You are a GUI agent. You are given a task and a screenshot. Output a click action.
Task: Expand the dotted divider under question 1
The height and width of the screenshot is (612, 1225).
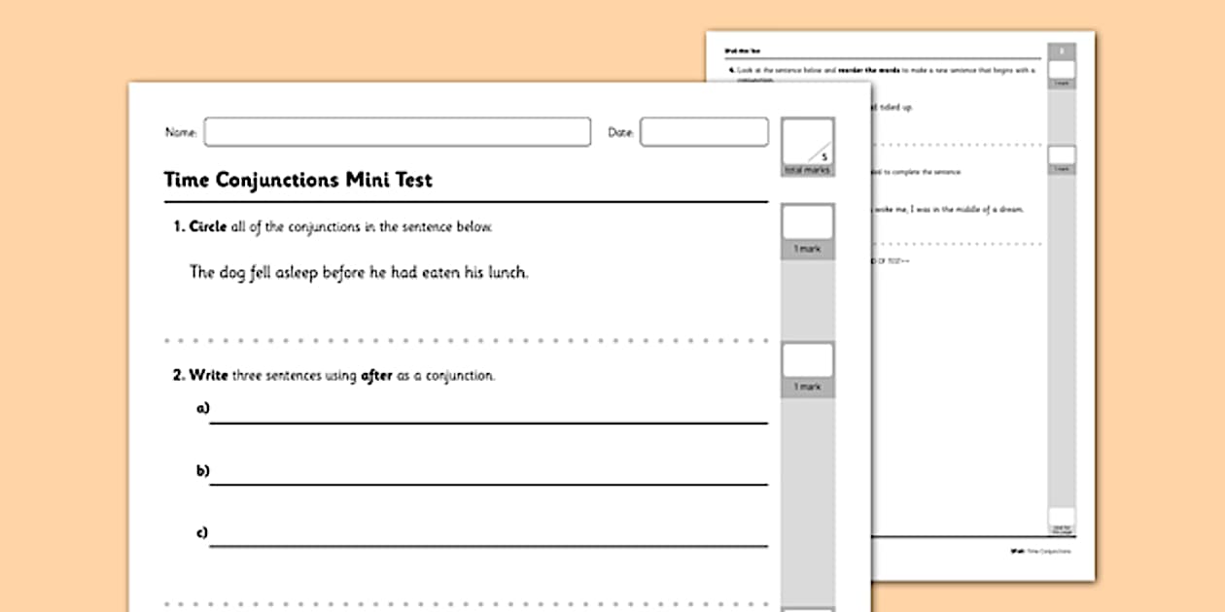coord(457,341)
